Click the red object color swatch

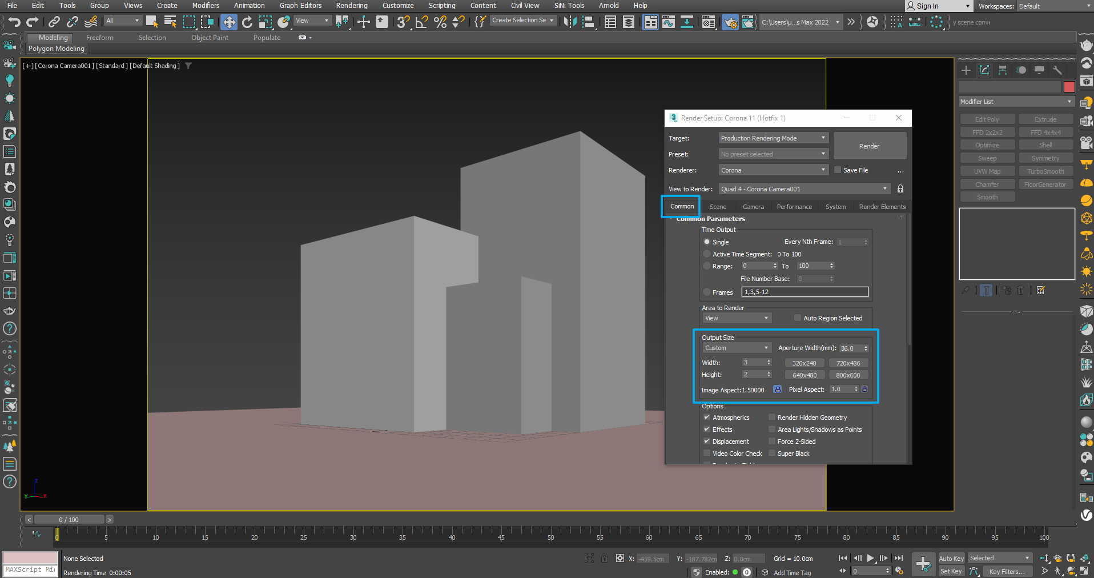tap(1069, 87)
